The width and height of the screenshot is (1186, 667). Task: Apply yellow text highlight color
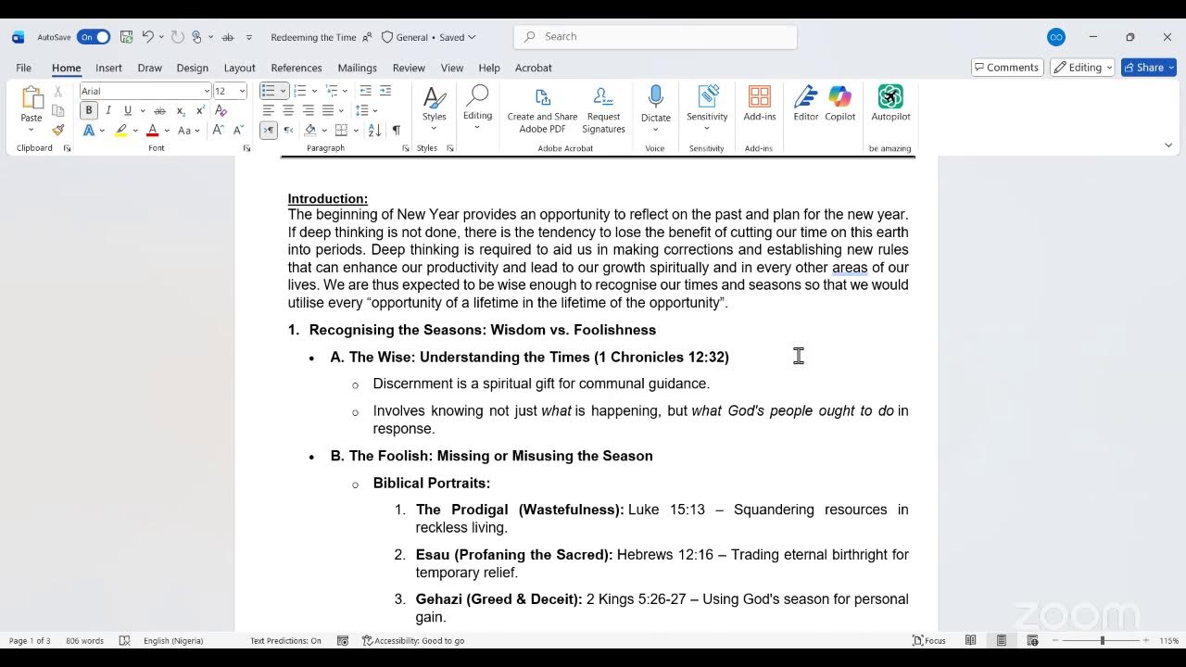pyautogui.click(x=120, y=131)
